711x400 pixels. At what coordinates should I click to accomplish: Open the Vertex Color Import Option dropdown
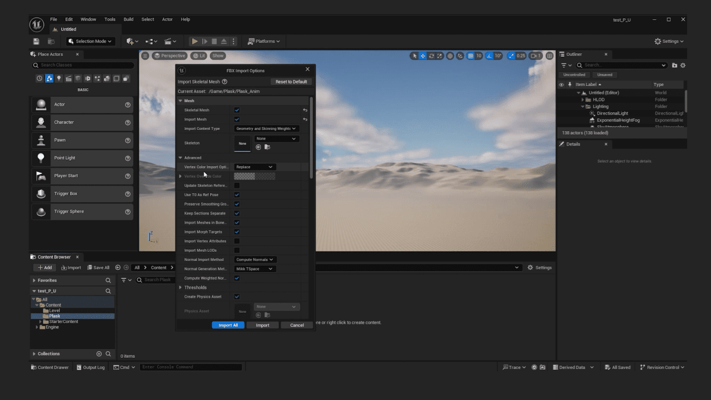tap(254, 167)
